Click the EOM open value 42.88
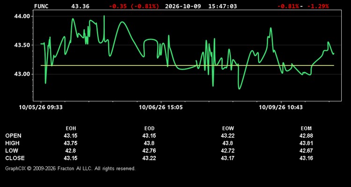The width and height of the screenshot is (351, 187). tap(306, 136)
